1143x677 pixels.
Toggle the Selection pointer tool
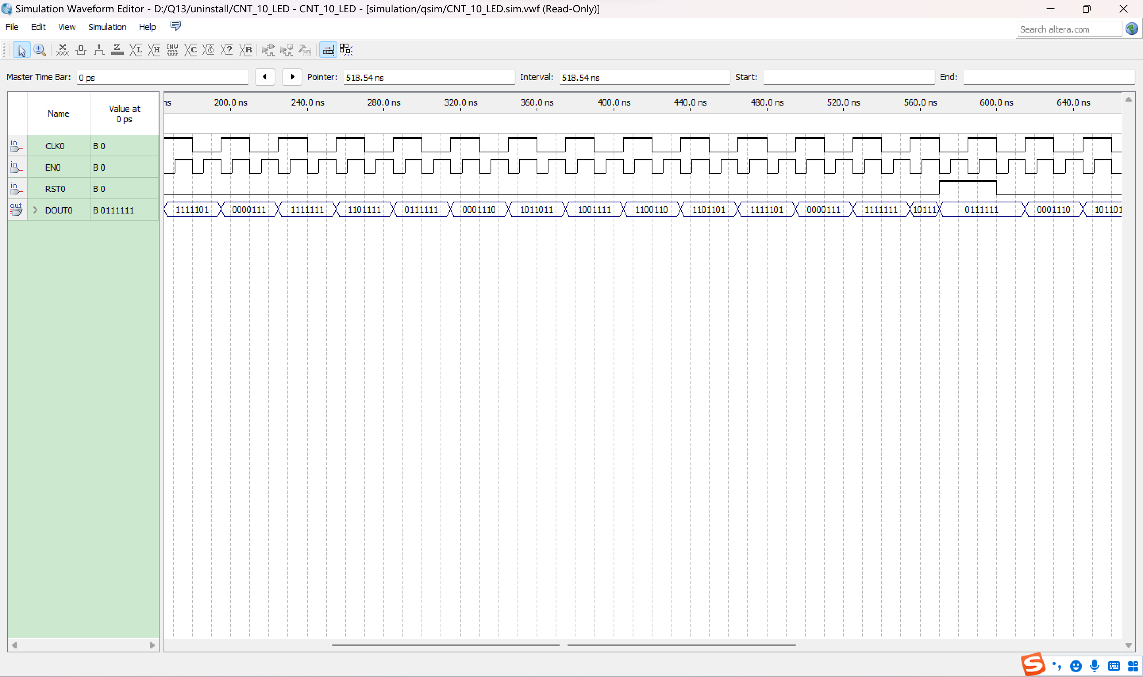click(21, 50)
